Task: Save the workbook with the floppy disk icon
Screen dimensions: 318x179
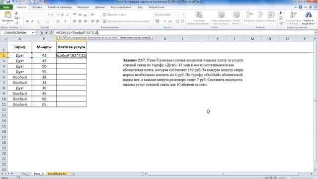Action: point(8,1)
